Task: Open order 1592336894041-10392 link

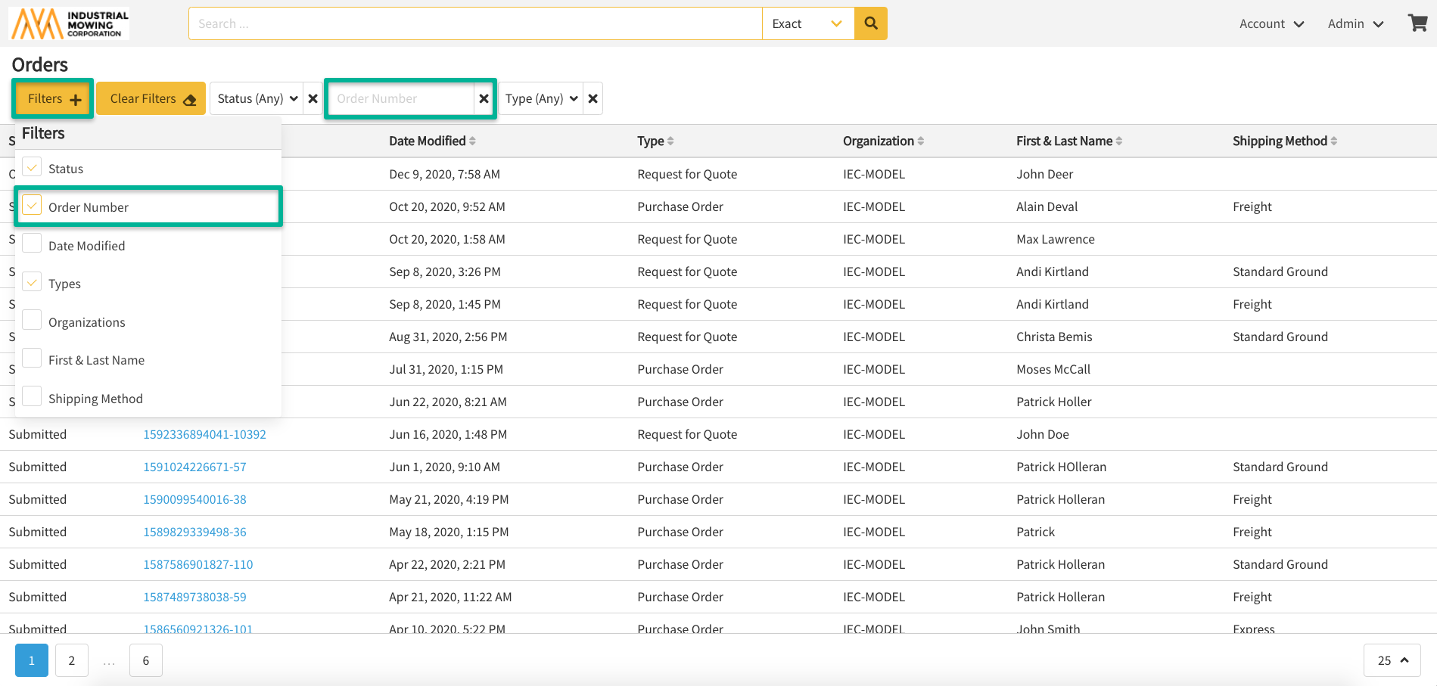Action: coord(204,434)
